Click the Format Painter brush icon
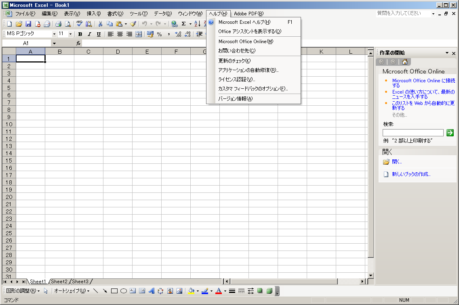Viewport: 459px width, 305px height. (133, 24)
